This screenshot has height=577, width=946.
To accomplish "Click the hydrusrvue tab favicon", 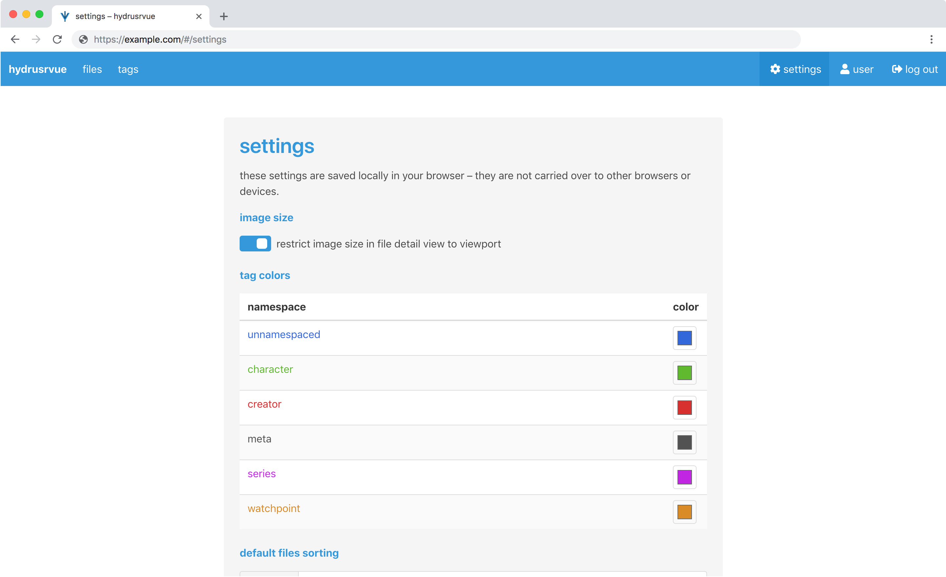I will coord(65,16).
